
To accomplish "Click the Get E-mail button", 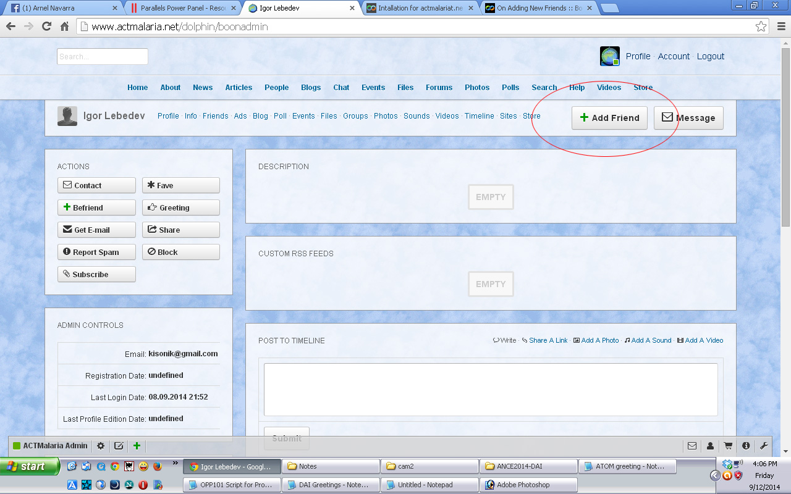I will pyautogui.click(x=96, y=230).
